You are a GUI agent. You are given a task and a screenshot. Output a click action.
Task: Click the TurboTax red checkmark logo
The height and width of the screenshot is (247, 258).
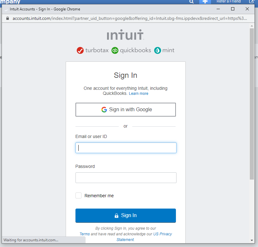tap(80, 50)
